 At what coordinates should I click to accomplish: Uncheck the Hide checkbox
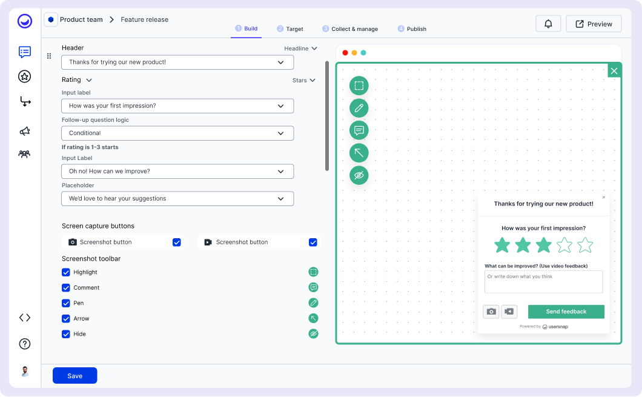[x=66, y=334]
